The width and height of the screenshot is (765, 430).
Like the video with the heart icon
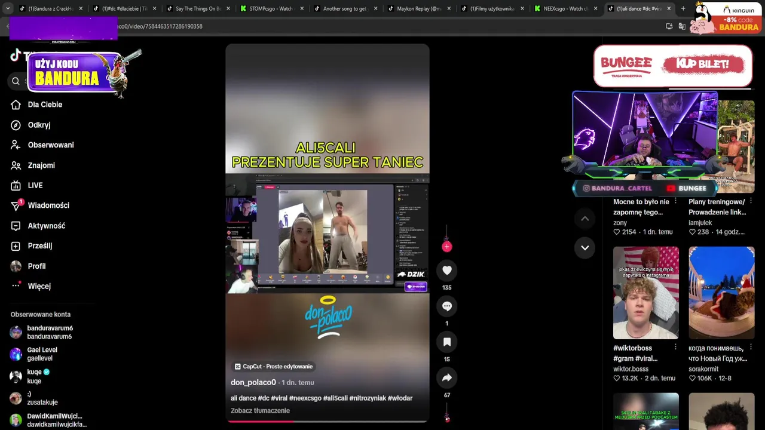coord(447,270)
